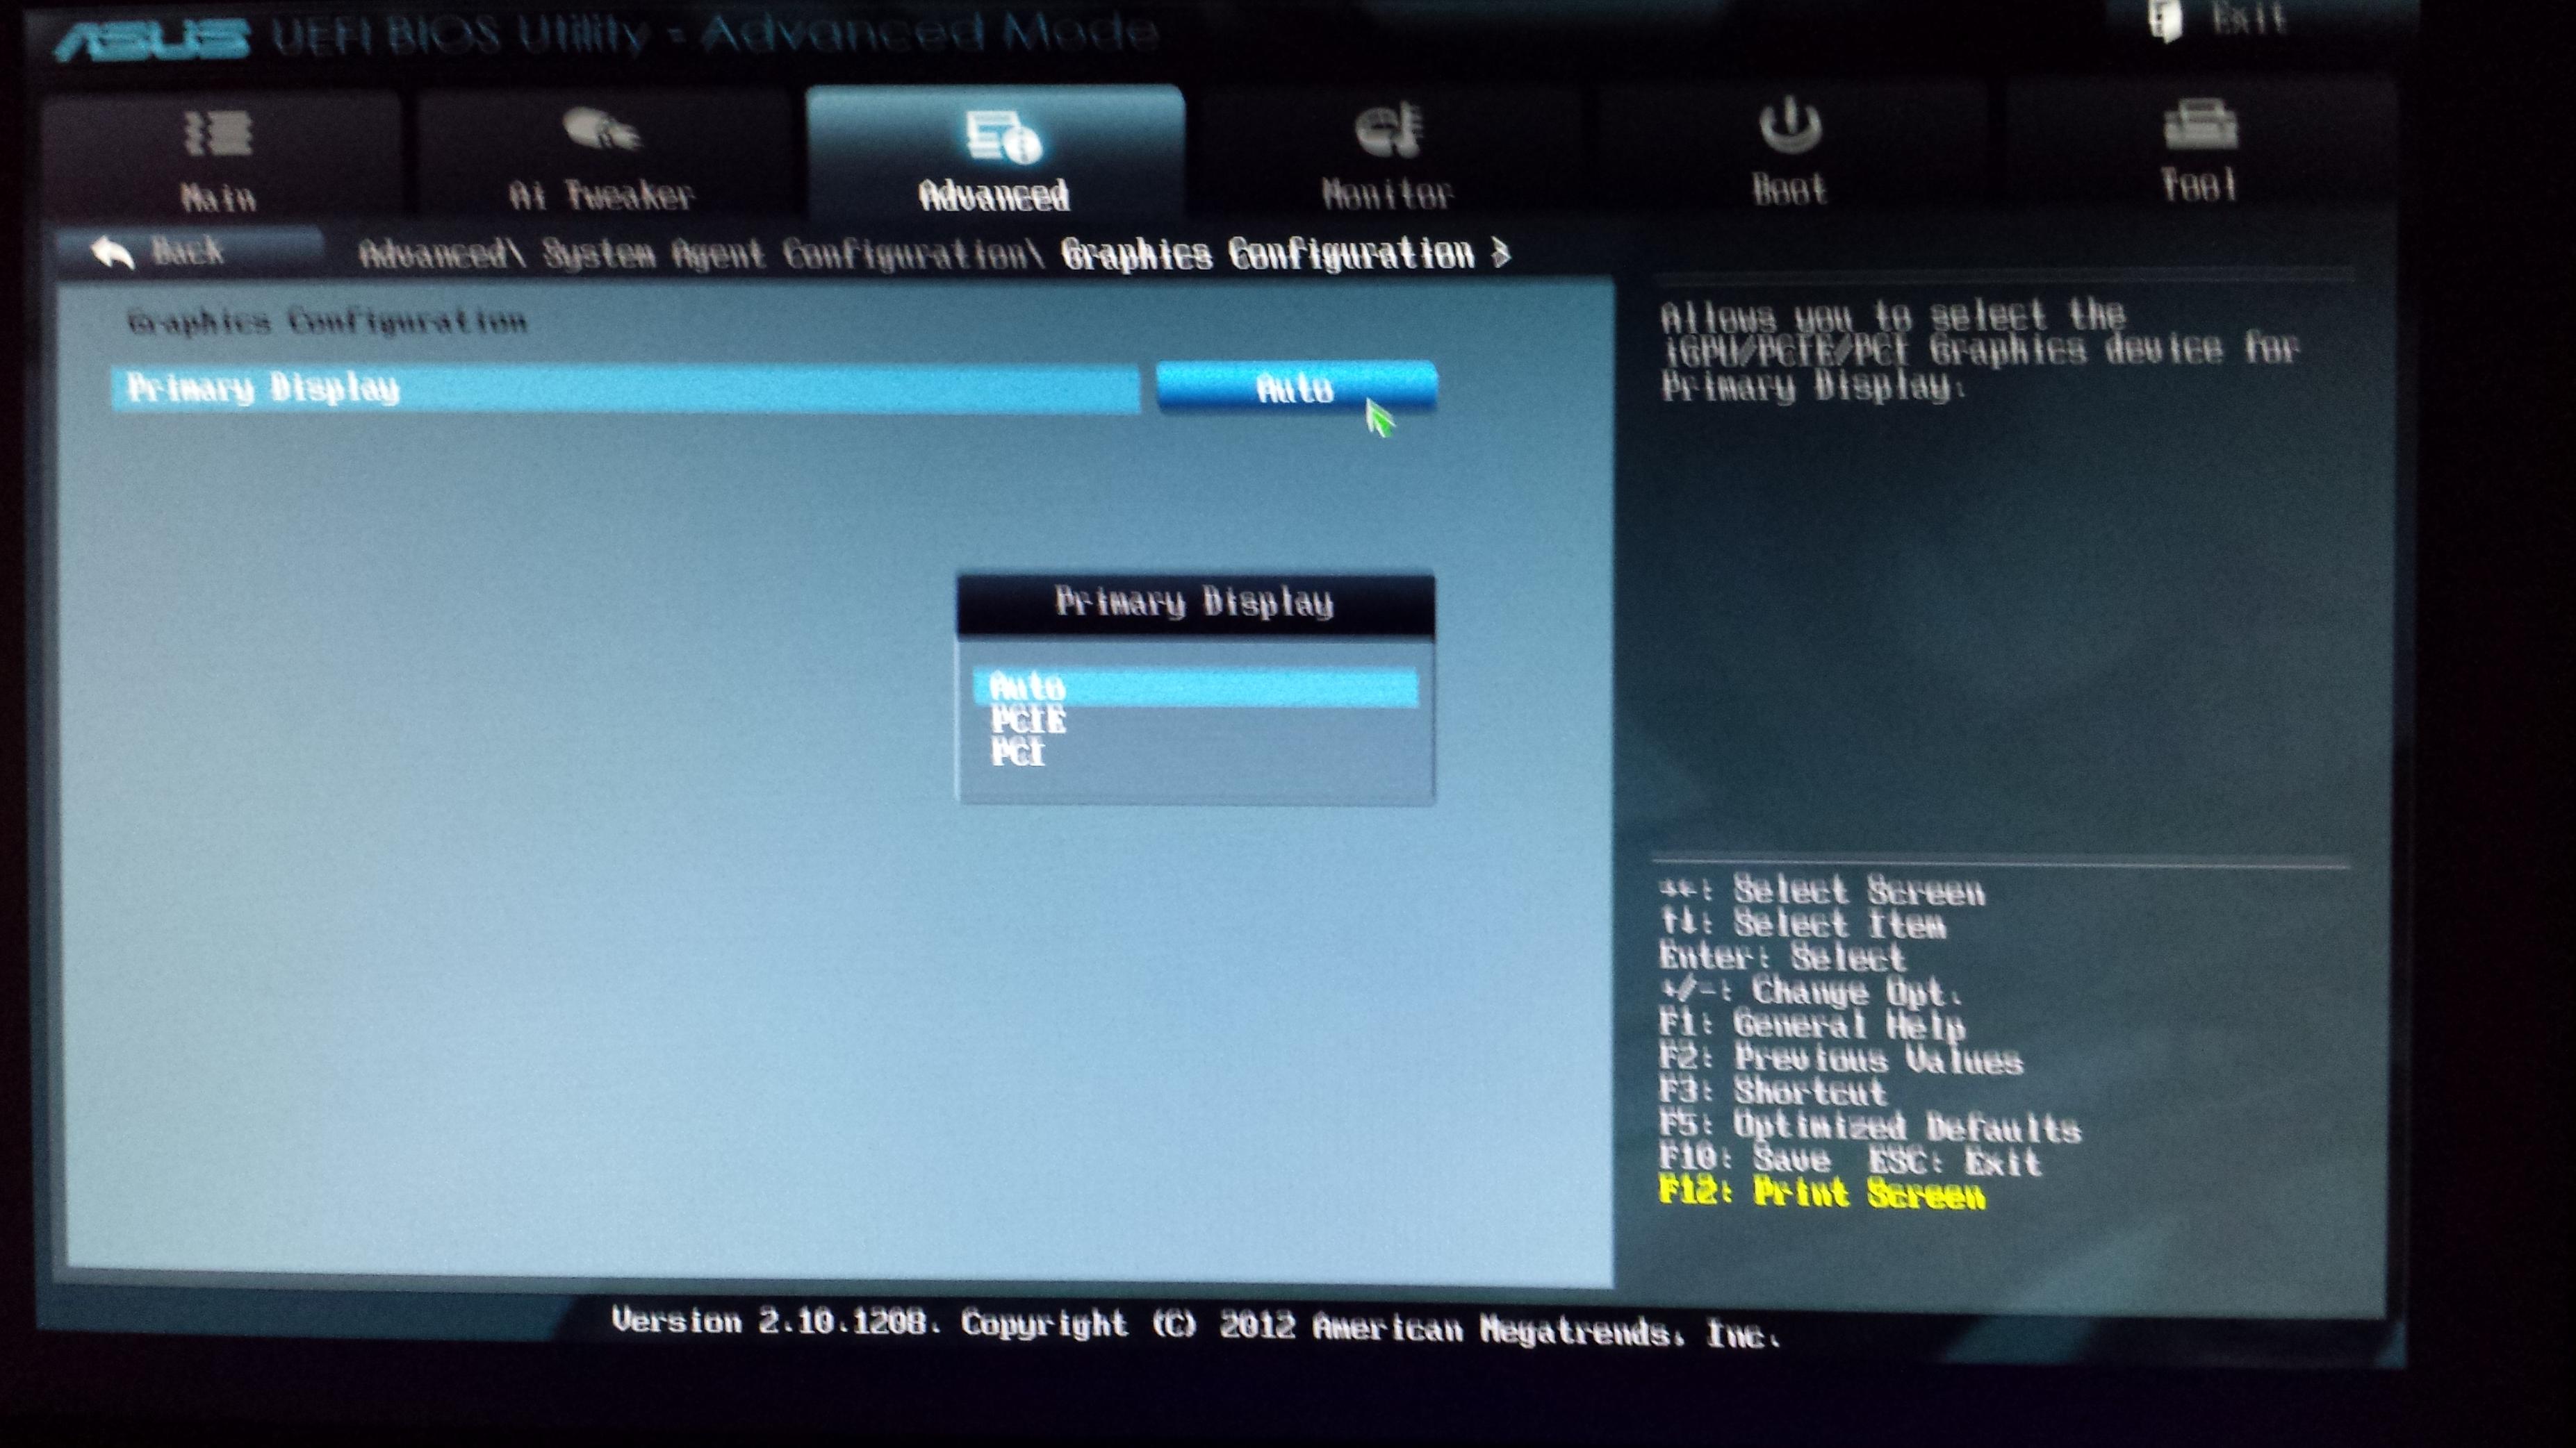This screenshot has width=2576, height=1448.
Task: Click the Main tab list icon
Action: coord(217,133)
